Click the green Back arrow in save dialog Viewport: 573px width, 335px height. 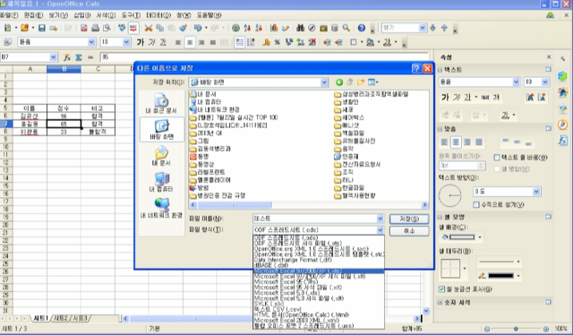coord(339,82)
